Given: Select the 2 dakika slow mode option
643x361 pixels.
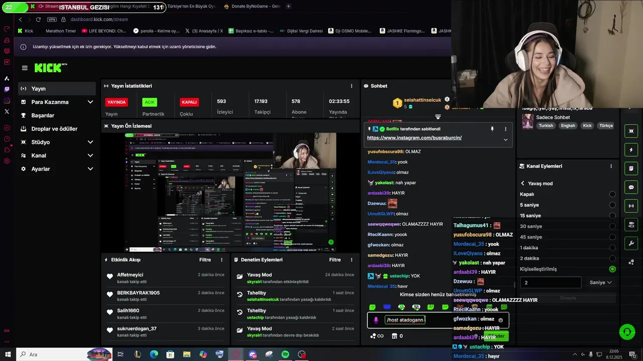Looking at the screenshot, I should coord(612,258).
